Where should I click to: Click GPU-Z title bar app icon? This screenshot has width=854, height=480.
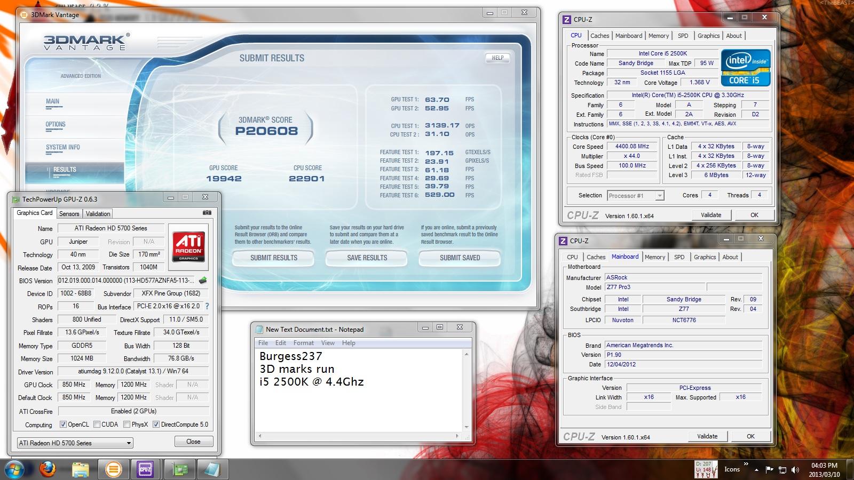pos(15,199)
